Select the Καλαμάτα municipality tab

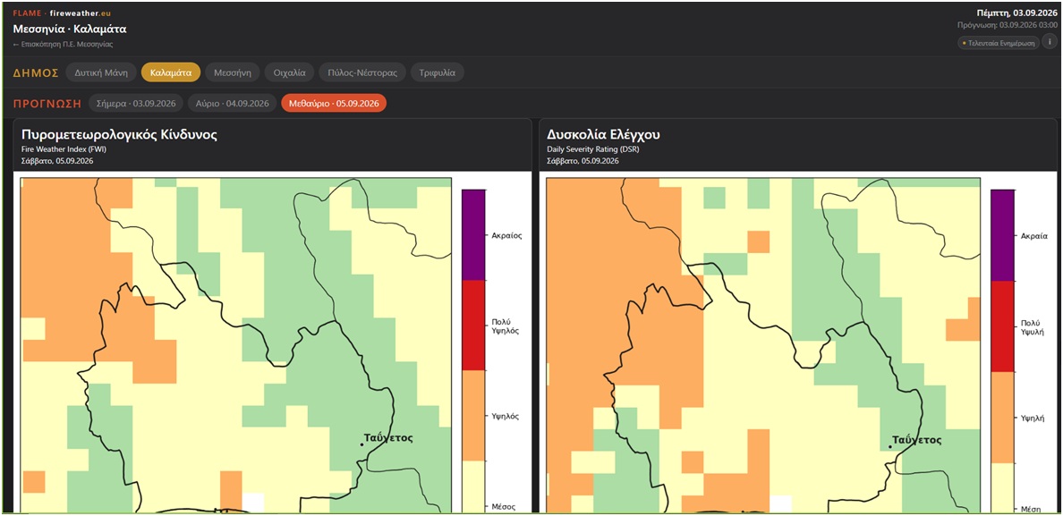pyautogui.click(x=171, y=72)
